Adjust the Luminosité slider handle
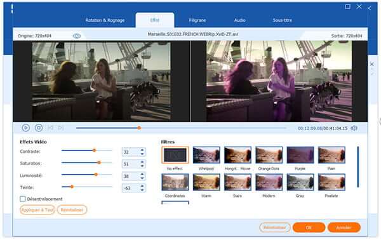381x240 pixels. click(97, 175)
